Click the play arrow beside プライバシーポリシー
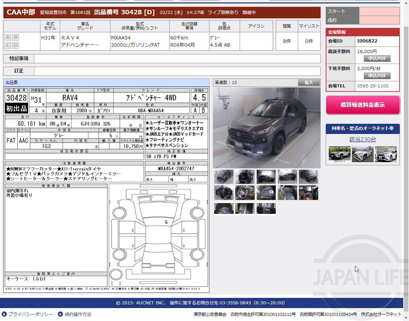 [3, 315]
